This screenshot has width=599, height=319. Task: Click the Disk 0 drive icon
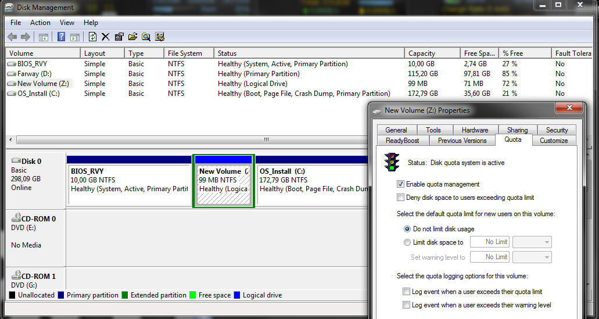tap(16, 161)
